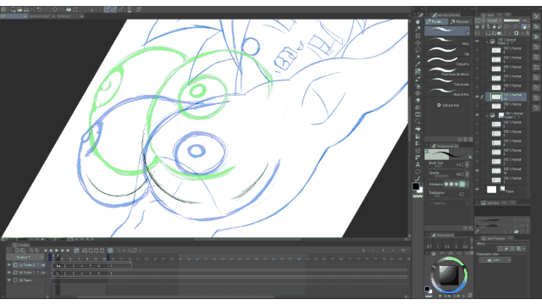Select the Hand move tool
The width and height of the screenshot is (542, 305).
(x=418, y=22)
